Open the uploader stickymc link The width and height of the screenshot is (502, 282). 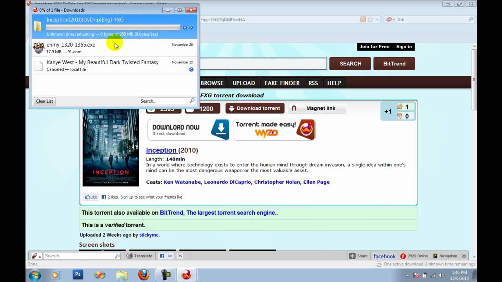(x=149, y=235)
